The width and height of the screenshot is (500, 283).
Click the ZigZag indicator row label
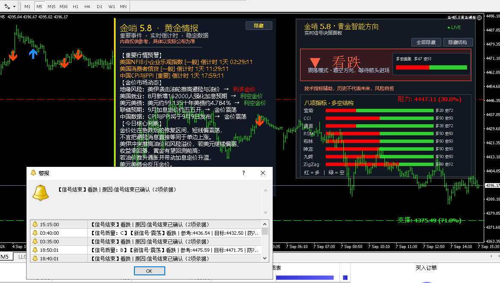(x=311, y=164)
